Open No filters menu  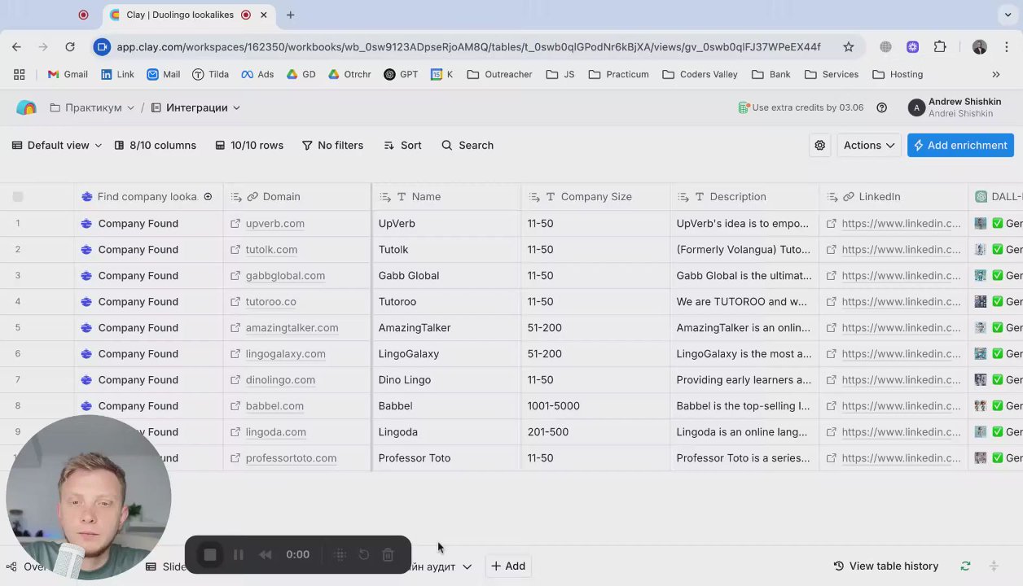tap(332, 145)
